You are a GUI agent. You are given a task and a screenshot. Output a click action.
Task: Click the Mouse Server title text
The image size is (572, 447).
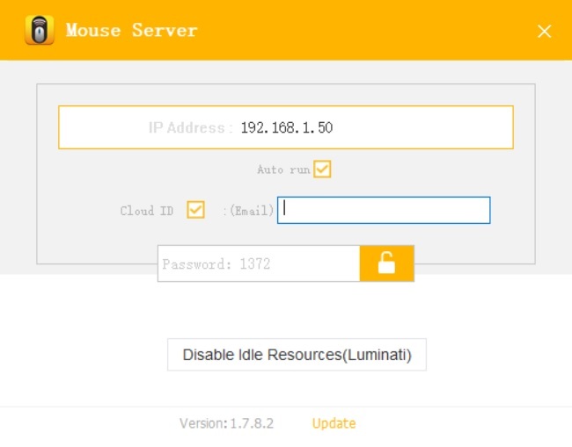[x=131, y=31]
